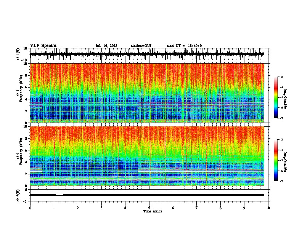Click the ch.1 colorbar log(PSD) unit label
Screen dimensions: 302x233
pyautogui.click(x=285, y=99)
